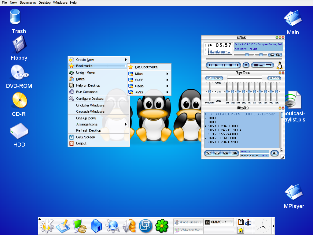Select Refresh Desktop menu entry
This screenshot has width=313, height=235.
pyautogui.click(x=99, y=130)
